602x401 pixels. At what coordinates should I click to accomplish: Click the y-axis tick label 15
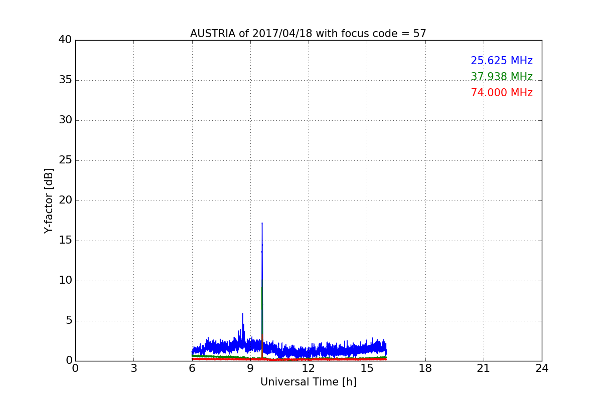point(65,241)
